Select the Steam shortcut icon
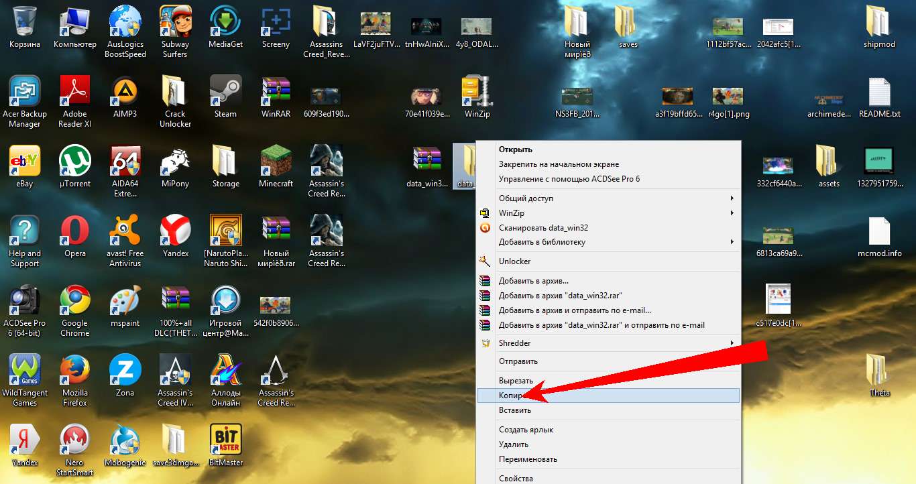 (226, 91)
